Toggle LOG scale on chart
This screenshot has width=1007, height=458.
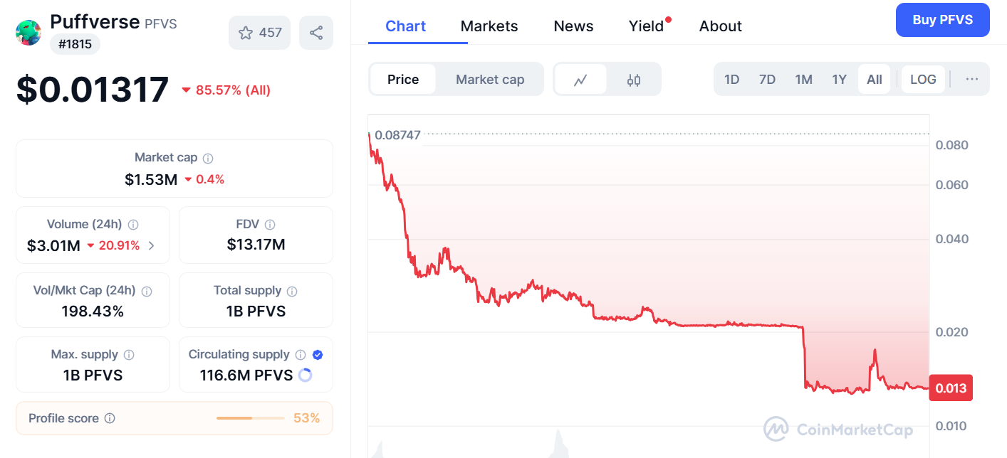click(x=923, y=80)
